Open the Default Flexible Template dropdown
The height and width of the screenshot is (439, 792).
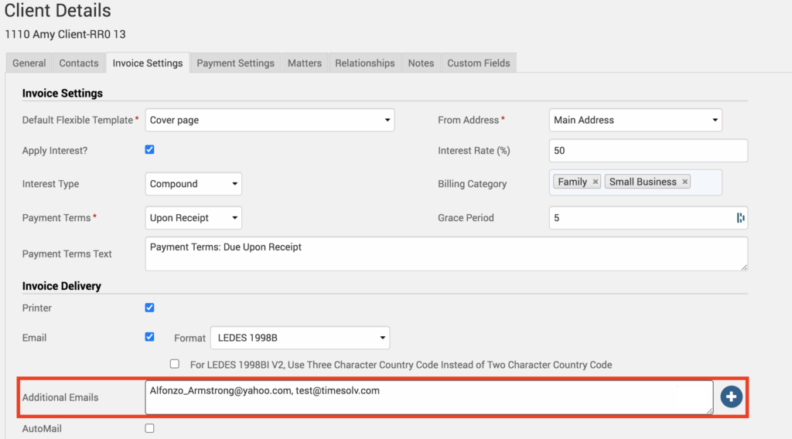[270, 121]
